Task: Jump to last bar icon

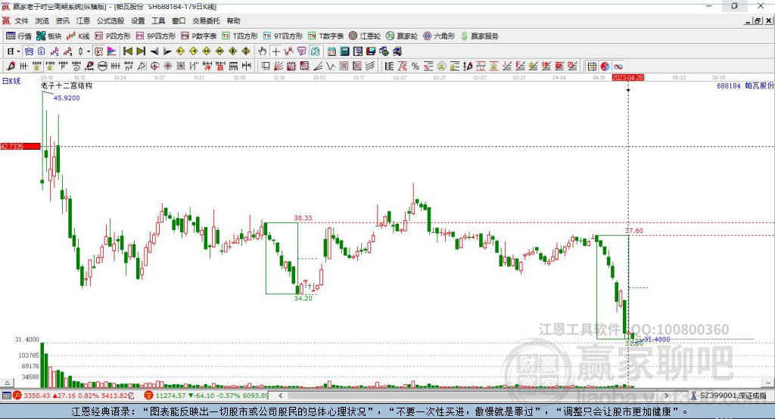Action: [141, 51]
